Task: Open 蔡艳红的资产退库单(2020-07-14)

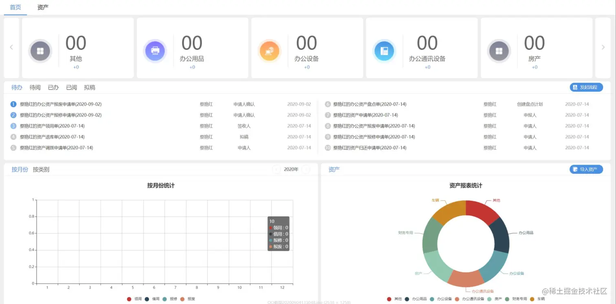Action: click(x=52, y=137)
